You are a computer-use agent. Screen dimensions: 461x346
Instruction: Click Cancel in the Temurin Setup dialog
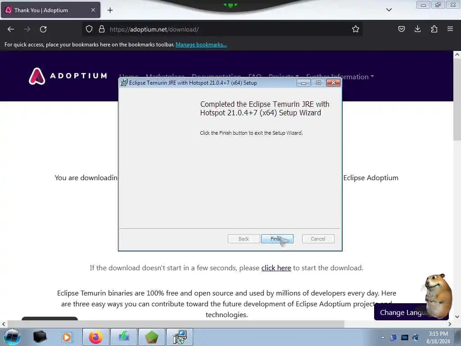pyautogui.click(x=318, y=239)
